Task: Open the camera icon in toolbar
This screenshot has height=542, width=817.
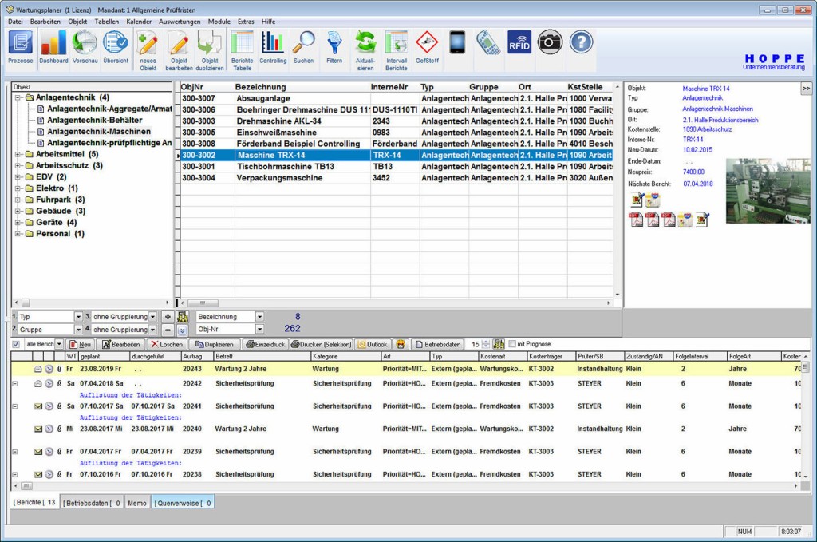Action: (550, 42)
